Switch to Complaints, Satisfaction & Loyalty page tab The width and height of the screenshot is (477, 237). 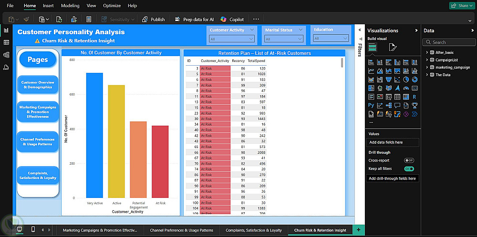[254, 230]
